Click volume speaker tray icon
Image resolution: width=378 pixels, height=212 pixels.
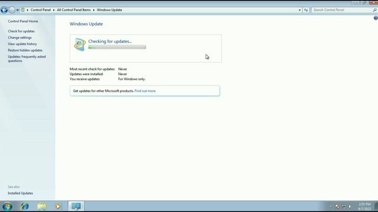[x=350, y=207]
